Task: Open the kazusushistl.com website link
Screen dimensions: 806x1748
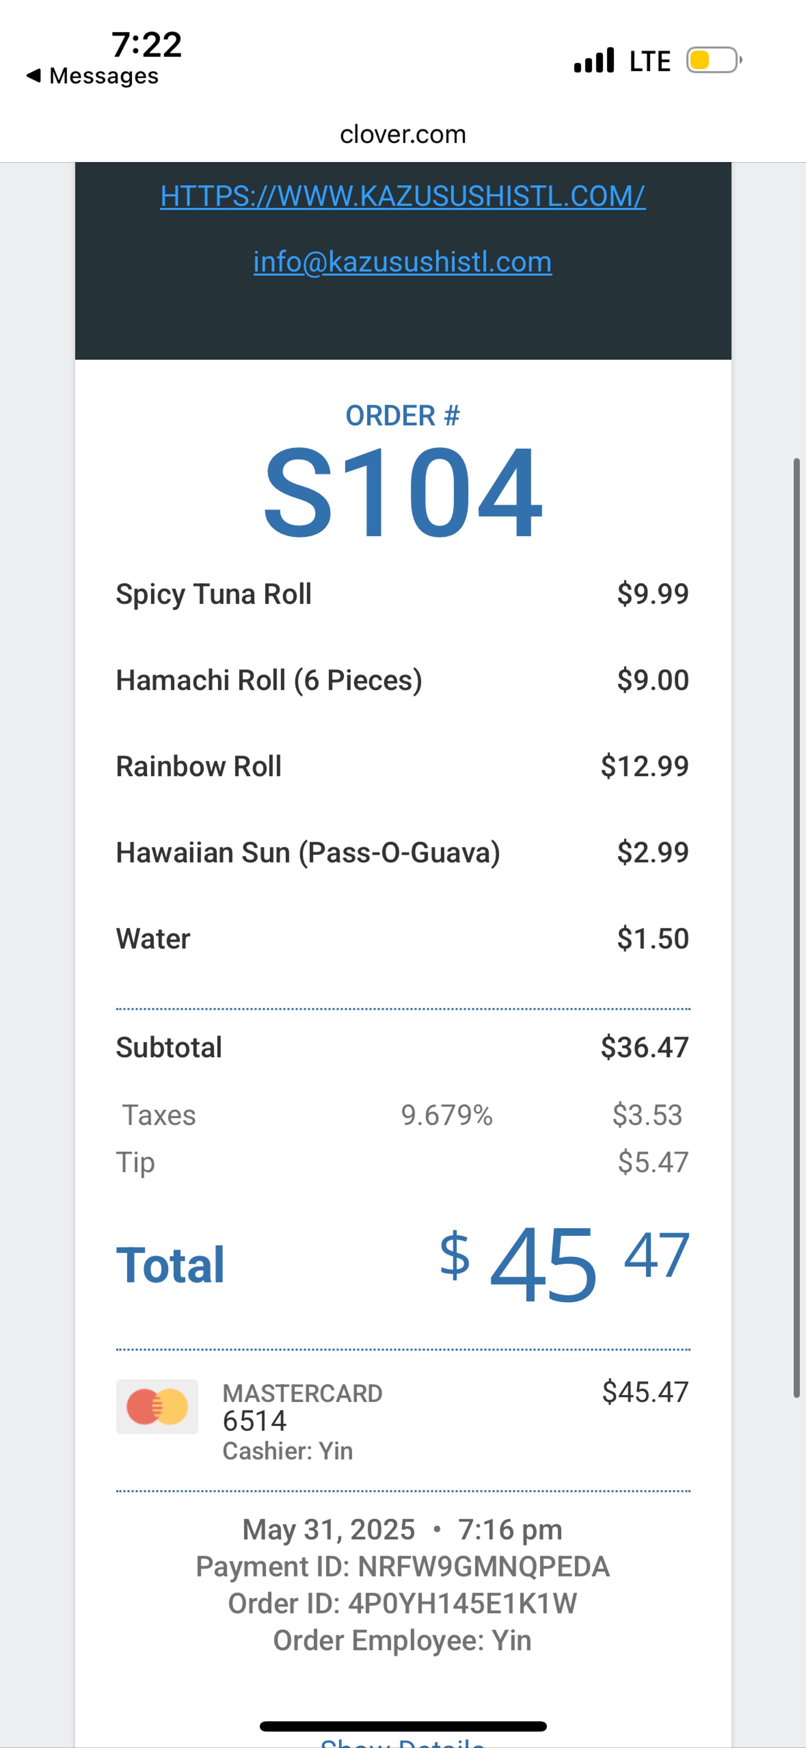Action: pyautogui.click(x=402, y=196)
